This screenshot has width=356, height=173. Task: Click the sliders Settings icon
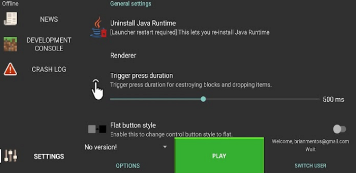[x=11, y=156]
